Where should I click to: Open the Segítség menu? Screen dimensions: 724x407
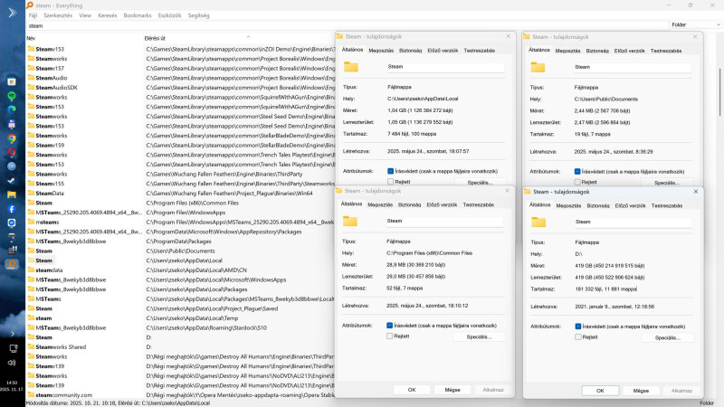tap(198, 15)
